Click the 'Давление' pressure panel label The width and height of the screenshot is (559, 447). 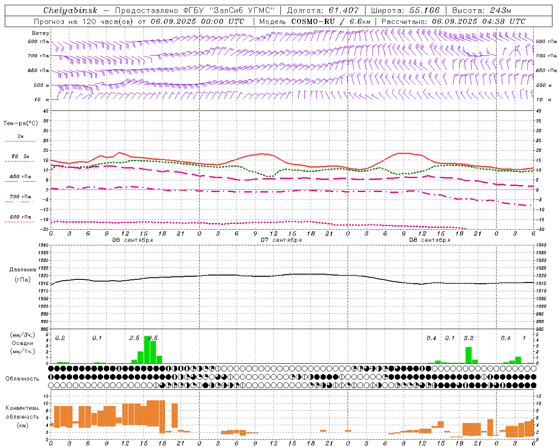coord(23,270)
